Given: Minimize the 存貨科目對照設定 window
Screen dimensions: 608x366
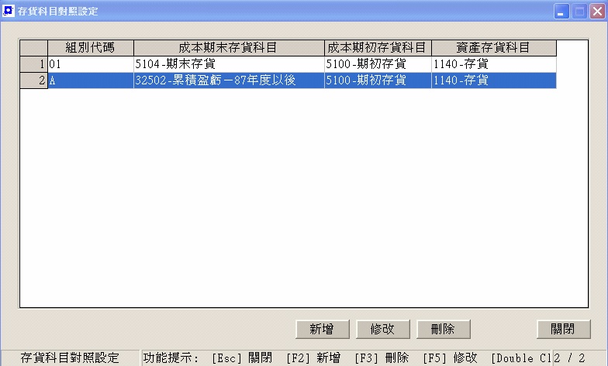Looking at the screenshot, I should [561, 11].
